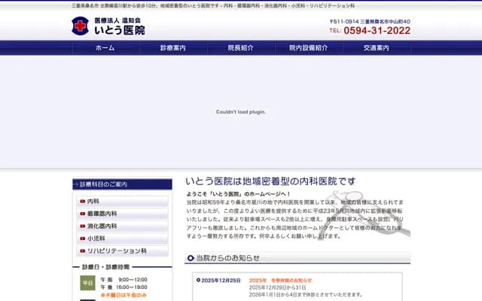Click the phone number 0594-31-2022
This screenshot has width=482, height=301.
pyautogui.click(x=377, y=31)
